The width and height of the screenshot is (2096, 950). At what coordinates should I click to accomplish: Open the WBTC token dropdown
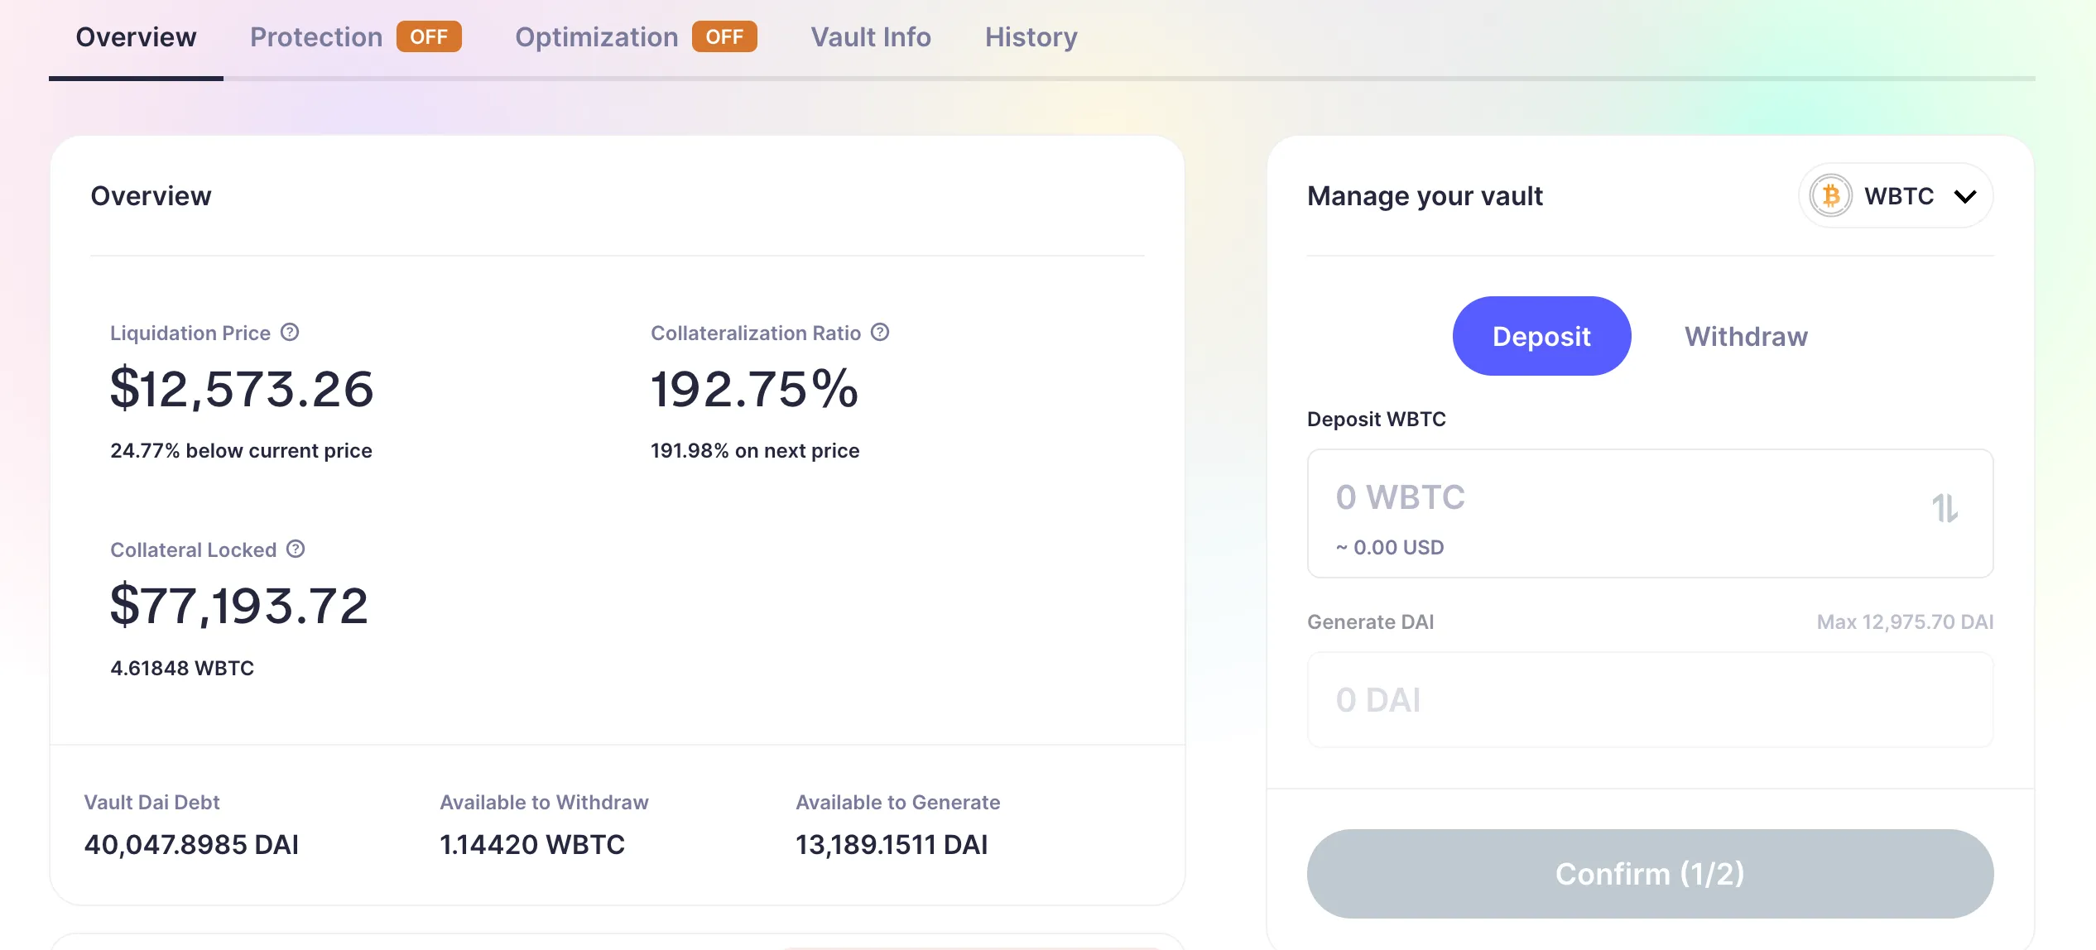click(x=1898, y=196)
